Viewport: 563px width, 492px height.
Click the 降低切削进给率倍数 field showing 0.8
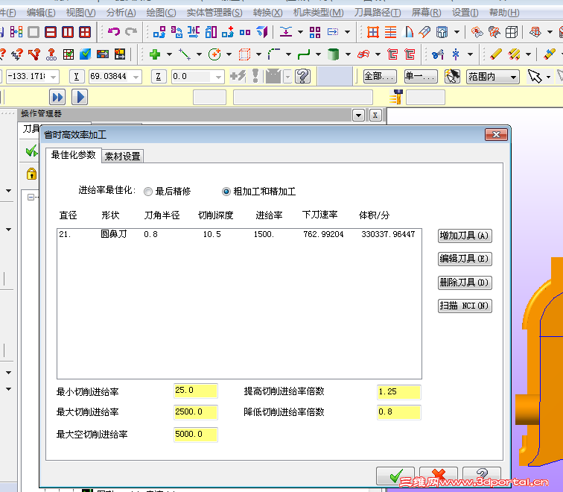click(399, 412)
